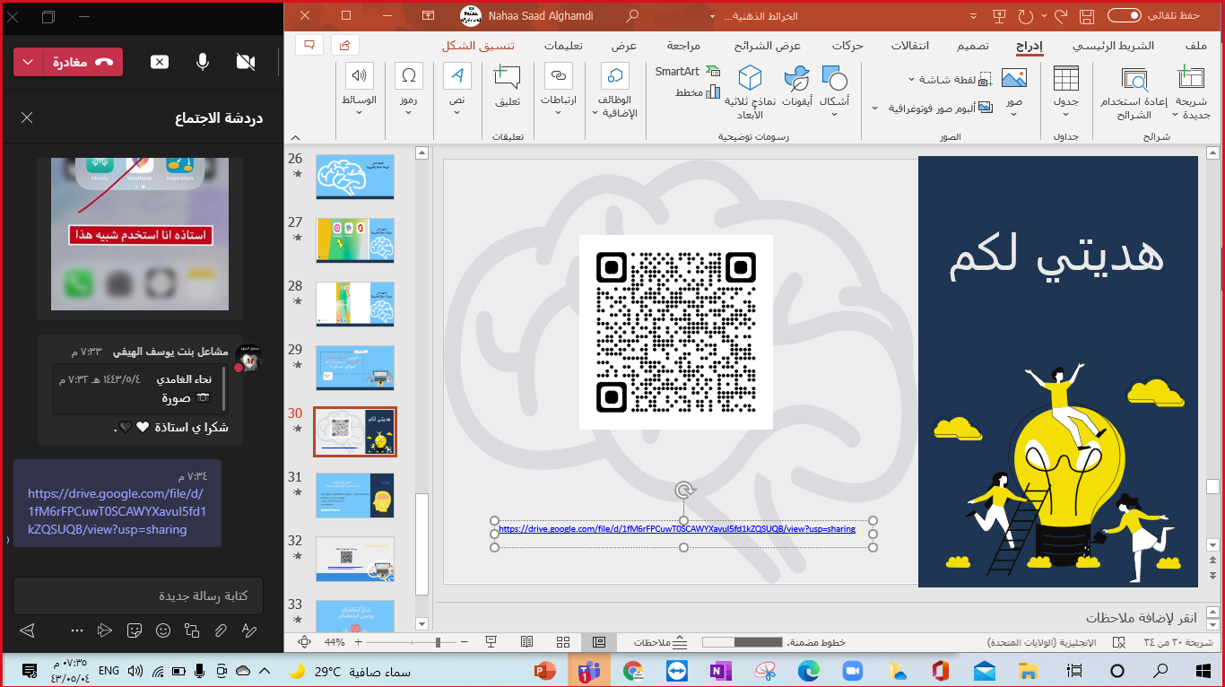Viewport: 1225px width, 687px height.
Task: Switch to the Design (تصميم) tab
Action: click(971, 46)
